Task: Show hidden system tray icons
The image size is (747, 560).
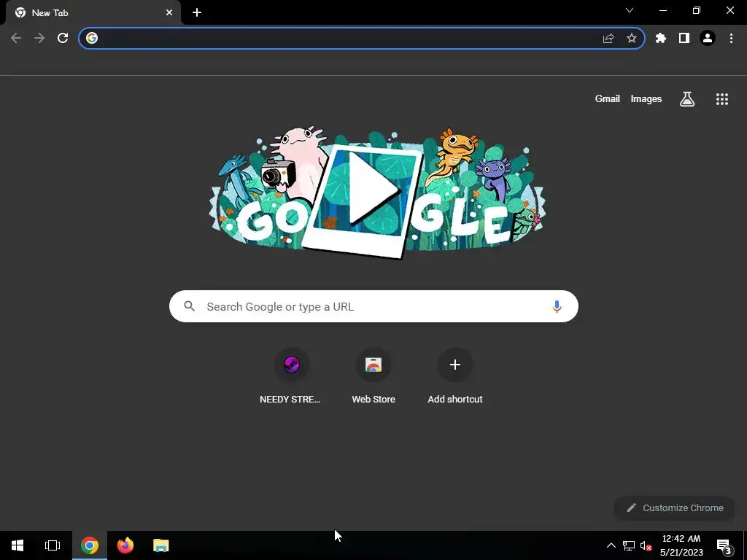Action: pos(611,545)
